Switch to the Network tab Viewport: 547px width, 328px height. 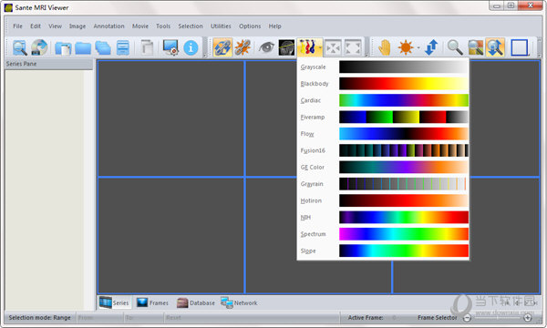tap(239, 302)
